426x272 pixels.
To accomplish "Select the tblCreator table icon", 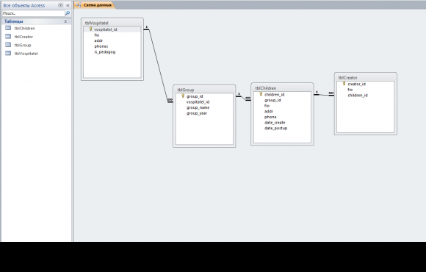I will (x=8, y=37).
